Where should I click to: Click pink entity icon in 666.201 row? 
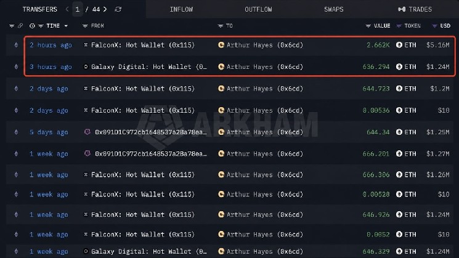(x=87, y=153)
